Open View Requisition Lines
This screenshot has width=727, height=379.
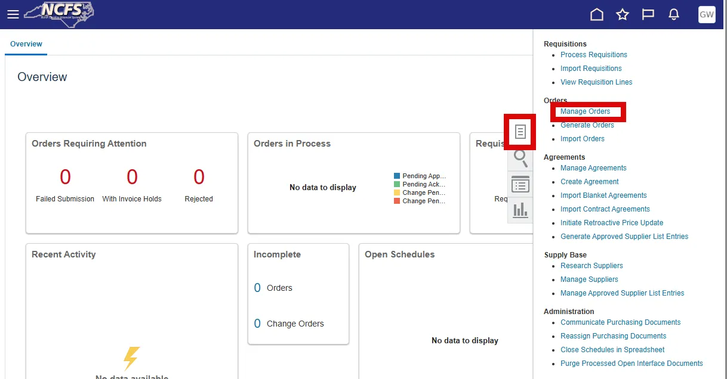click(596, 82)
